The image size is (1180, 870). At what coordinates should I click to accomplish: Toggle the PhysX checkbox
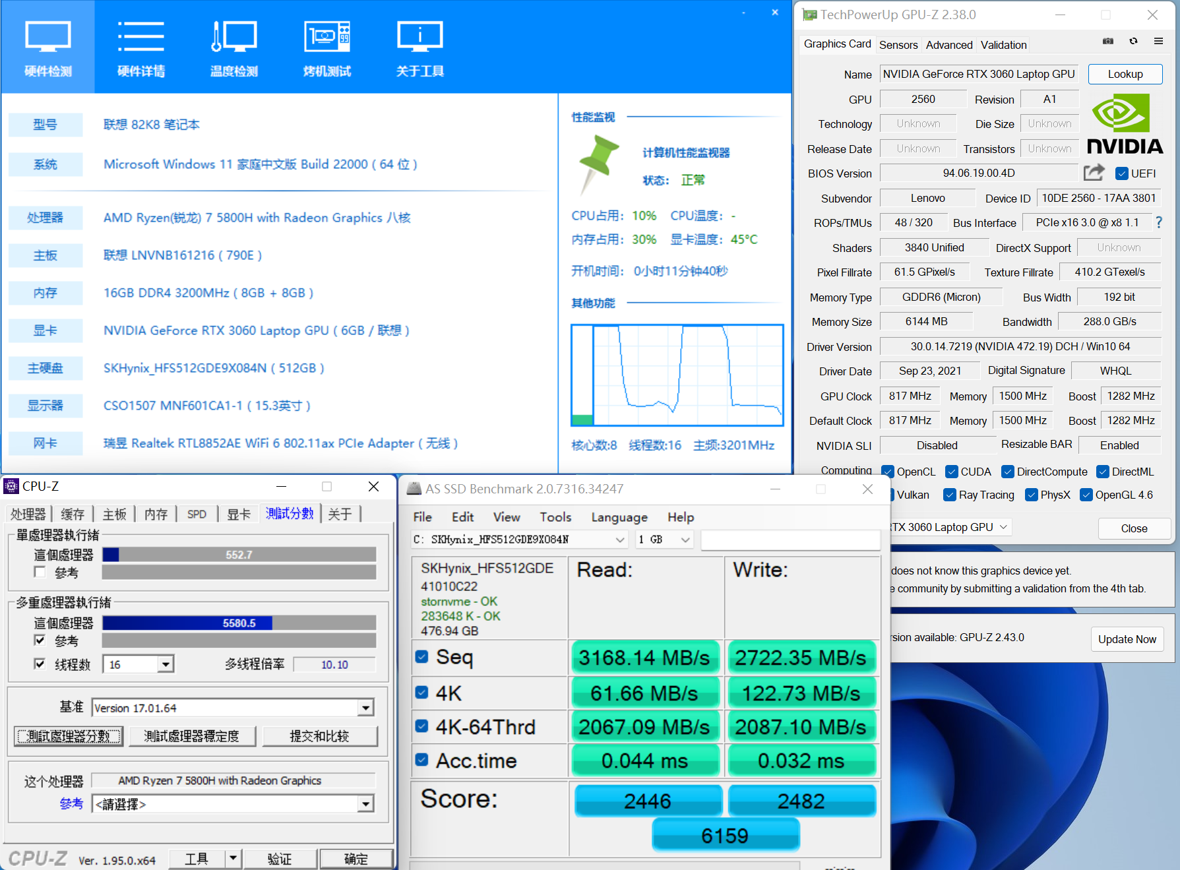[1032, 495]
